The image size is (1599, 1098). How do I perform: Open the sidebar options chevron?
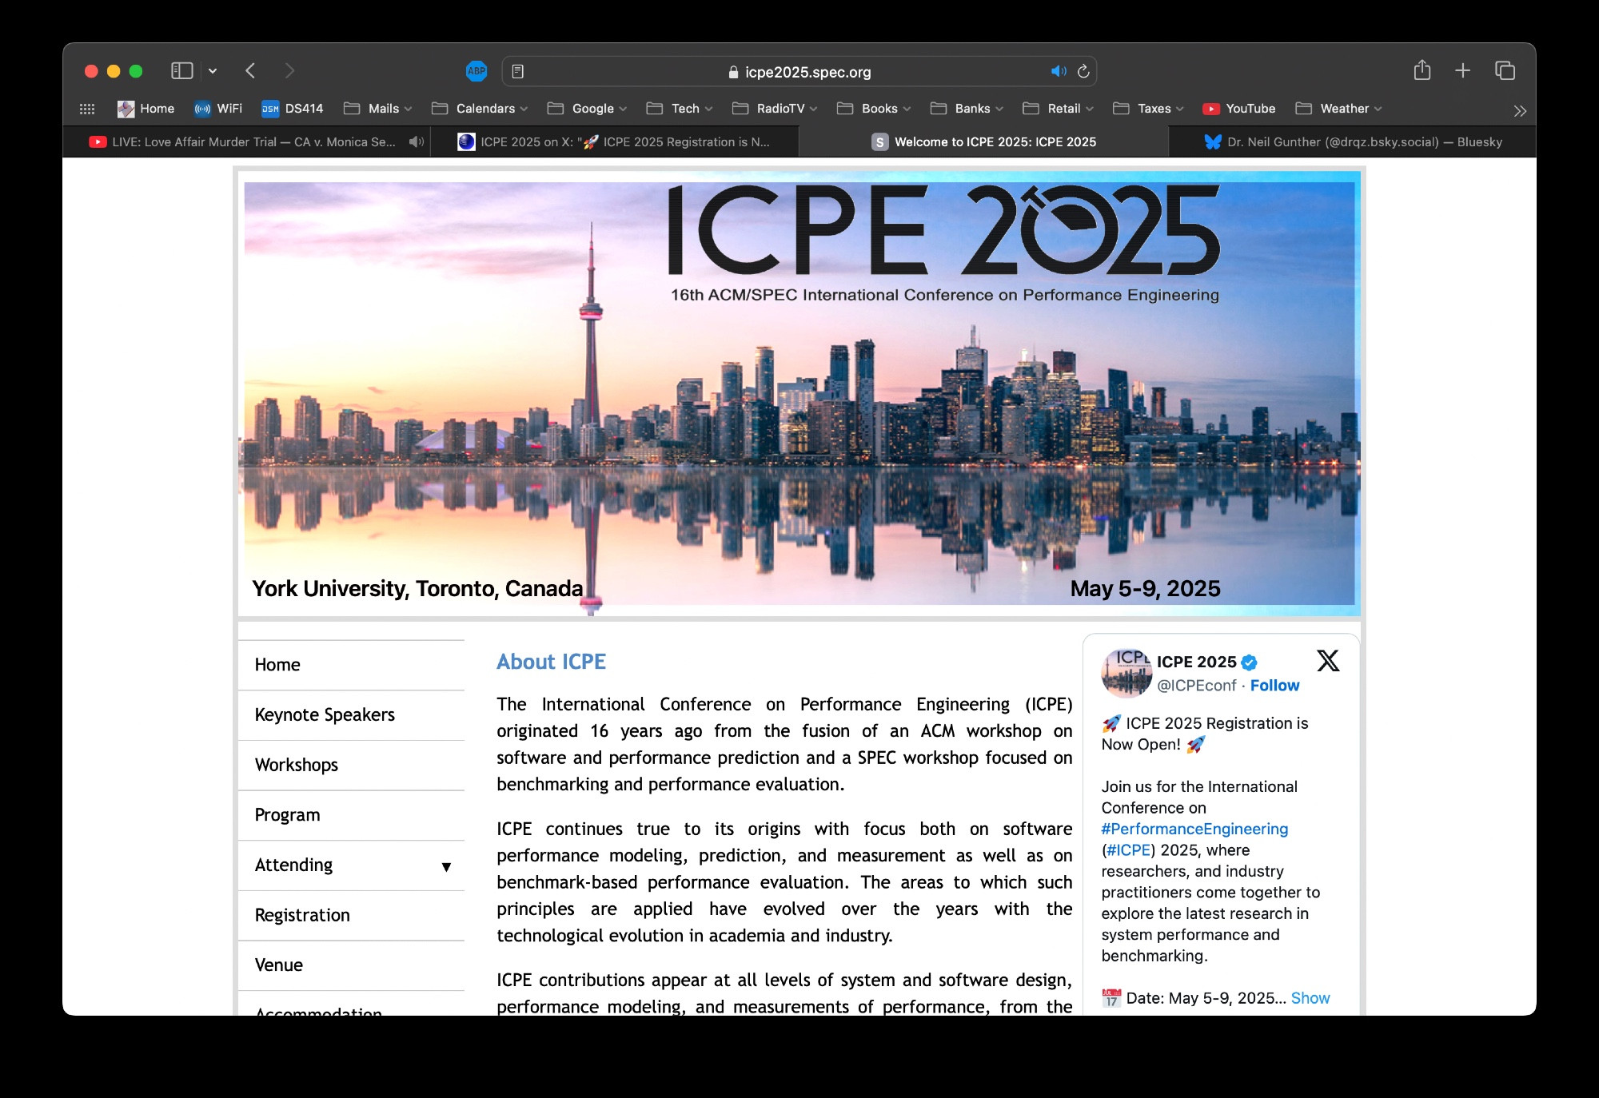click(x=213, y=71)
